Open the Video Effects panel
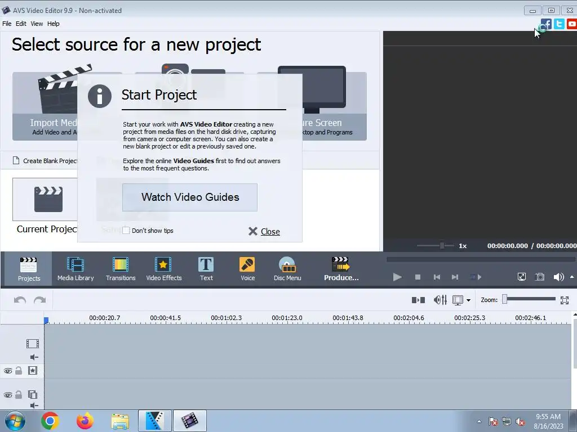This screenshot has width=577, height=432. click(x=164, y=269)
